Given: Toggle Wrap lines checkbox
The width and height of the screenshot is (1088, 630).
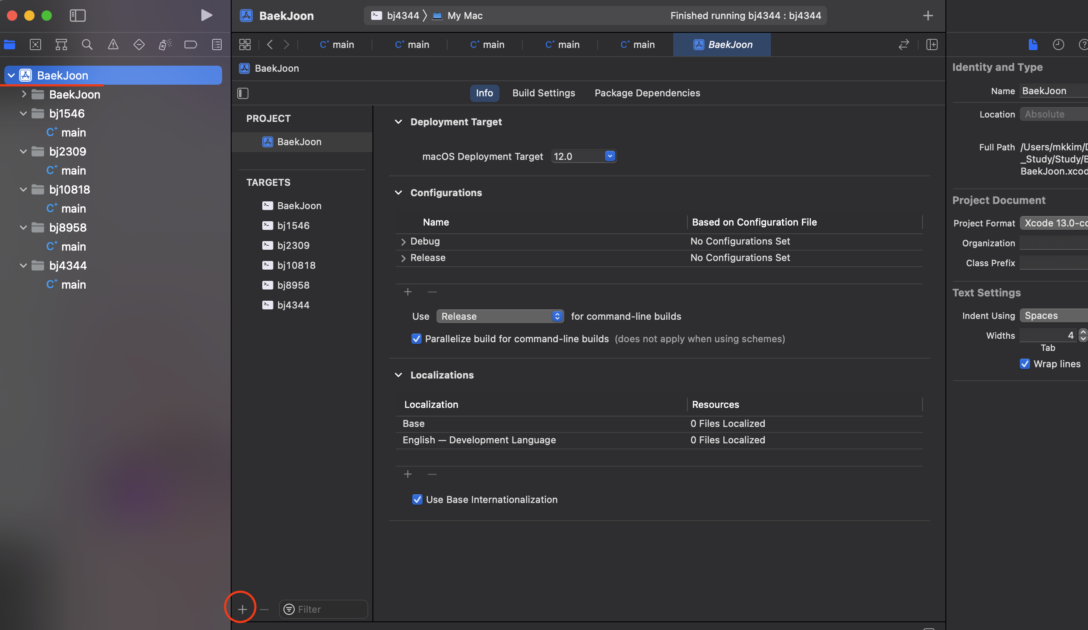Looking at the screenshot, I should (x=1024, y=364).
